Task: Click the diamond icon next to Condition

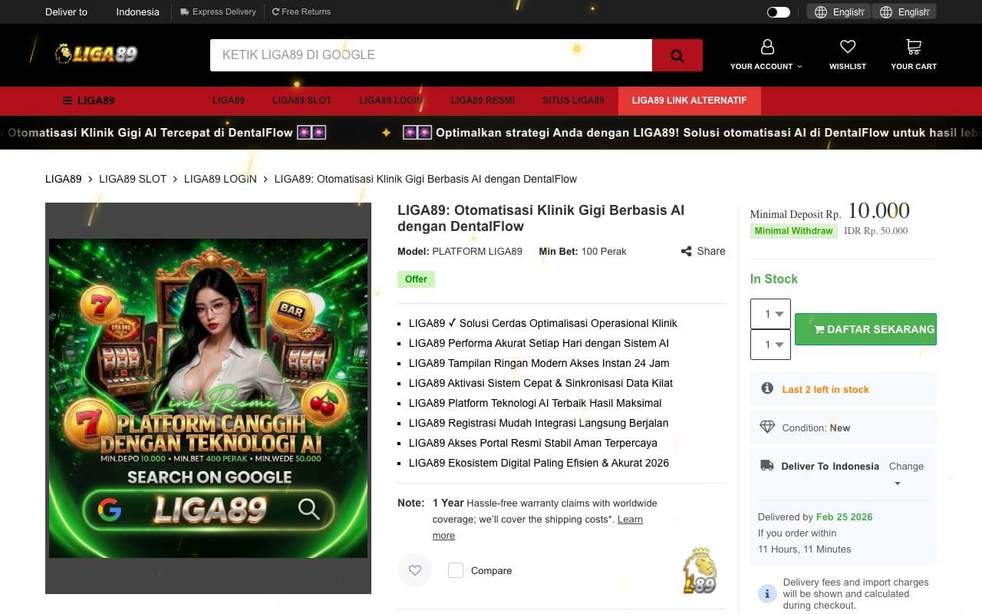Action: pos(767,427)
